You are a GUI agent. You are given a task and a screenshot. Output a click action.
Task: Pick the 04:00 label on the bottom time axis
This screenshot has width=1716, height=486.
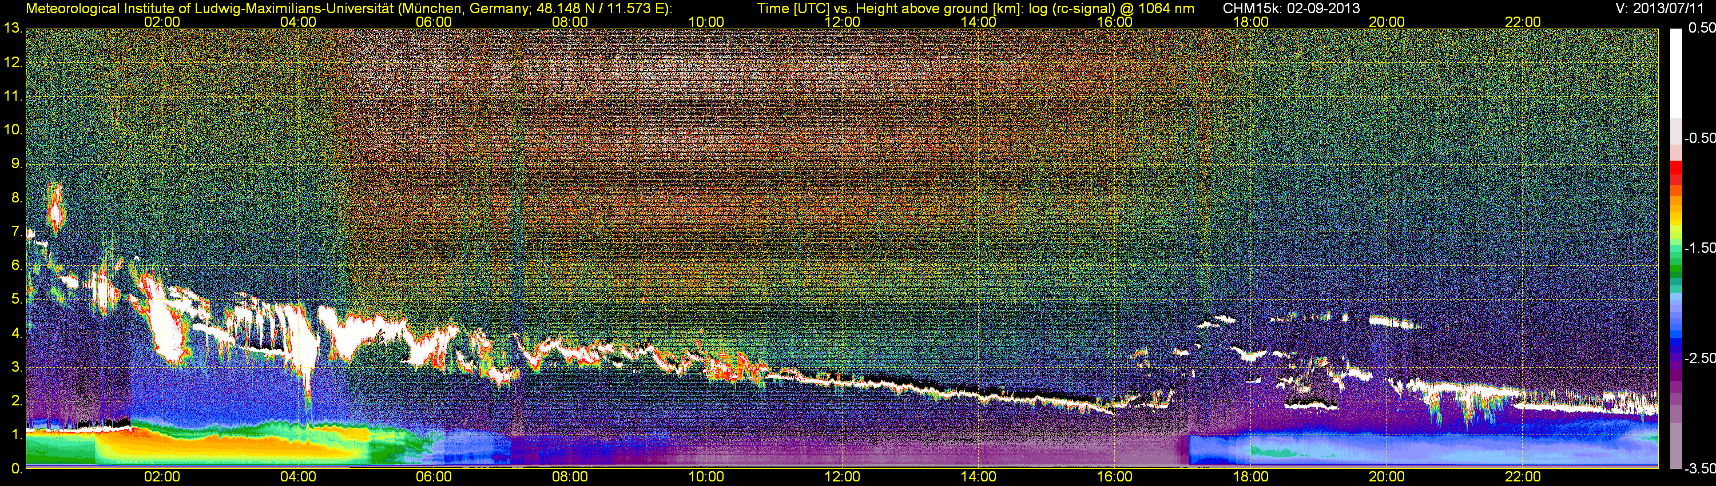click(298, 477)
